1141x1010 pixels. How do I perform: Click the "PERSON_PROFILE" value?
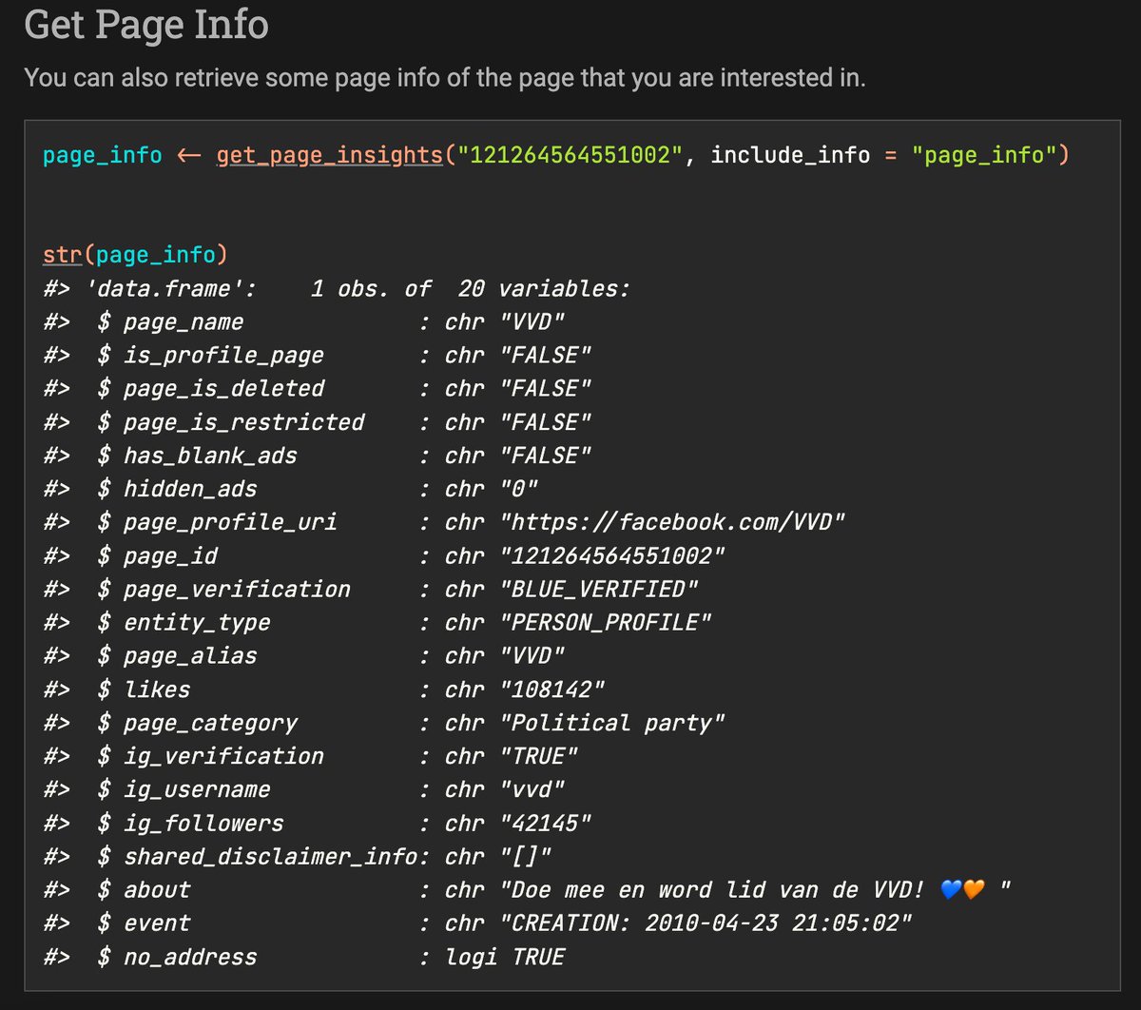coord(606,622)
